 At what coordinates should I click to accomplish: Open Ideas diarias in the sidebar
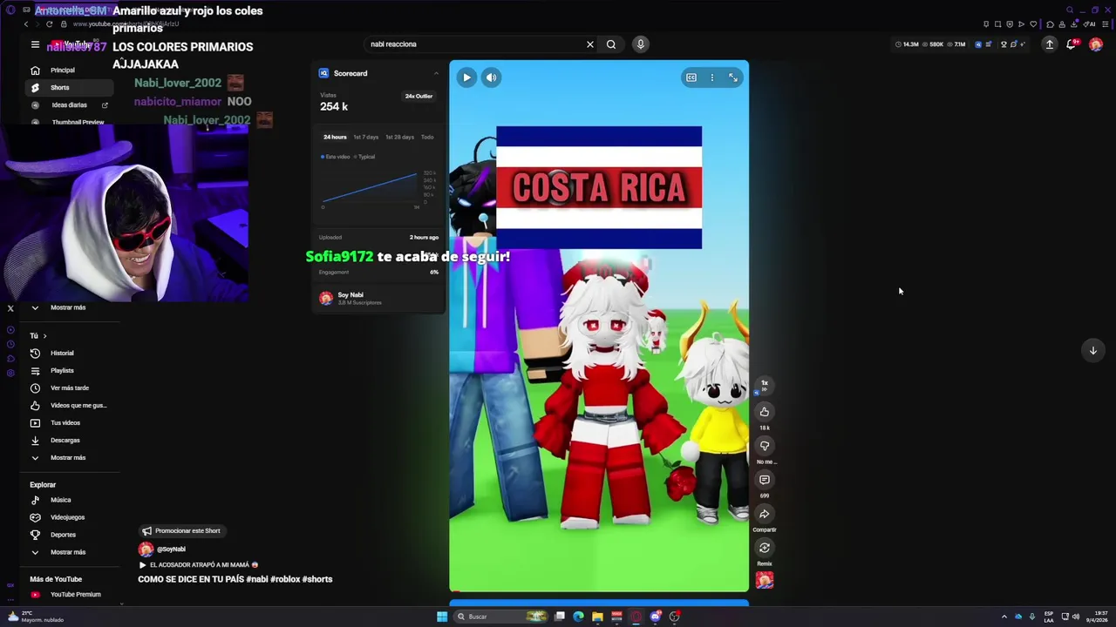tap(70, 104)
